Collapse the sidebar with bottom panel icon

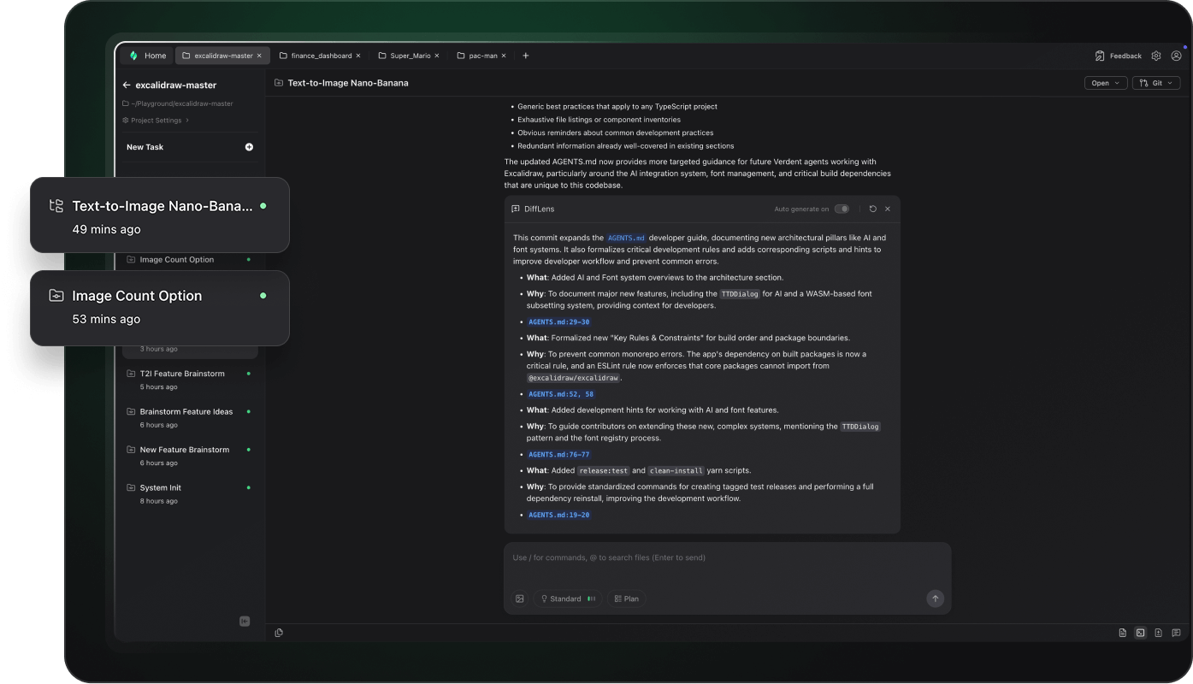coord(245,621)
